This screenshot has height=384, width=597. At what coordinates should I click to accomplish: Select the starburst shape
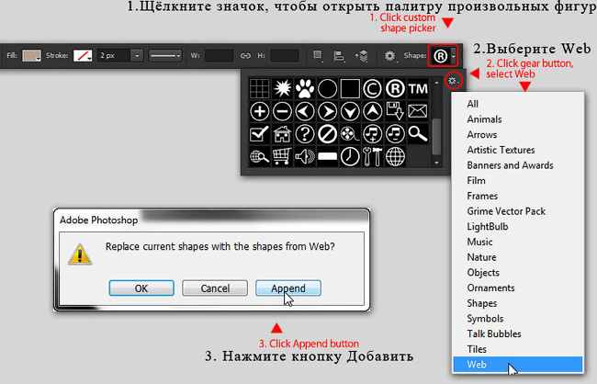[282, 89]
